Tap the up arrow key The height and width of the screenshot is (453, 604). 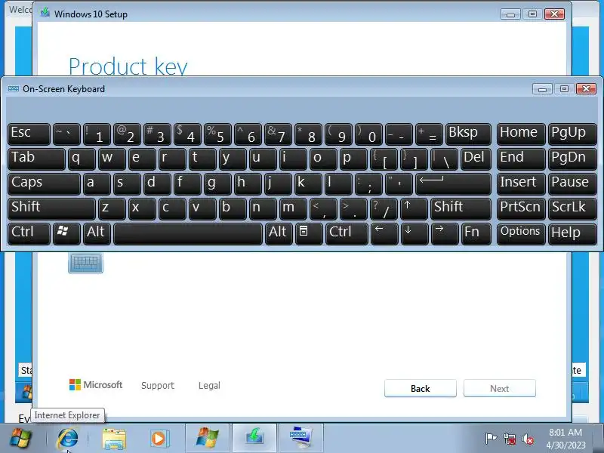click(414, 208)
